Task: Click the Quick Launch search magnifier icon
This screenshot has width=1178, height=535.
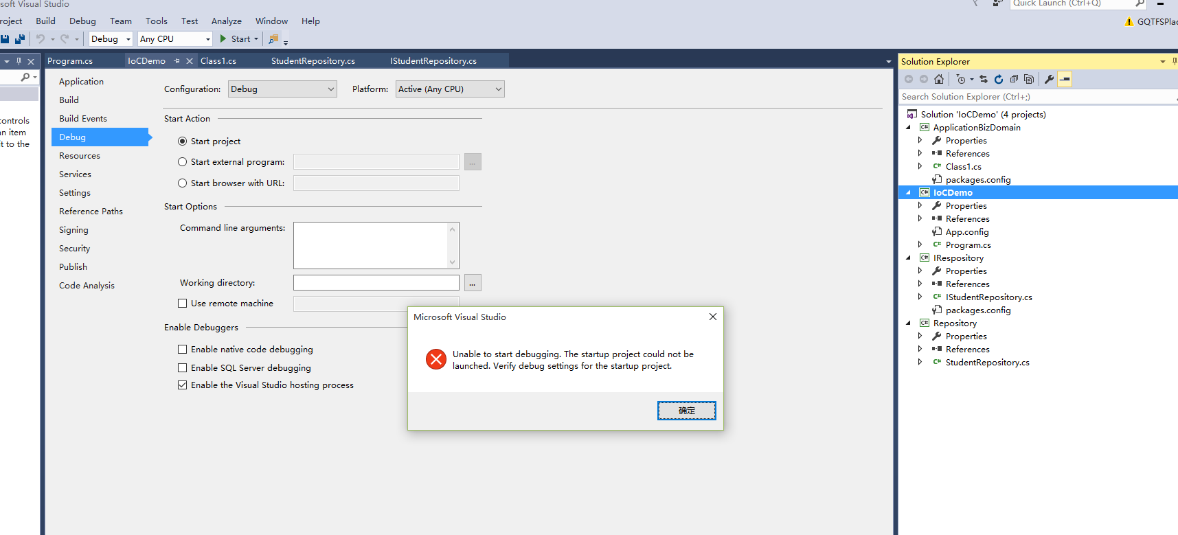Action: [x=1140, y=3]
